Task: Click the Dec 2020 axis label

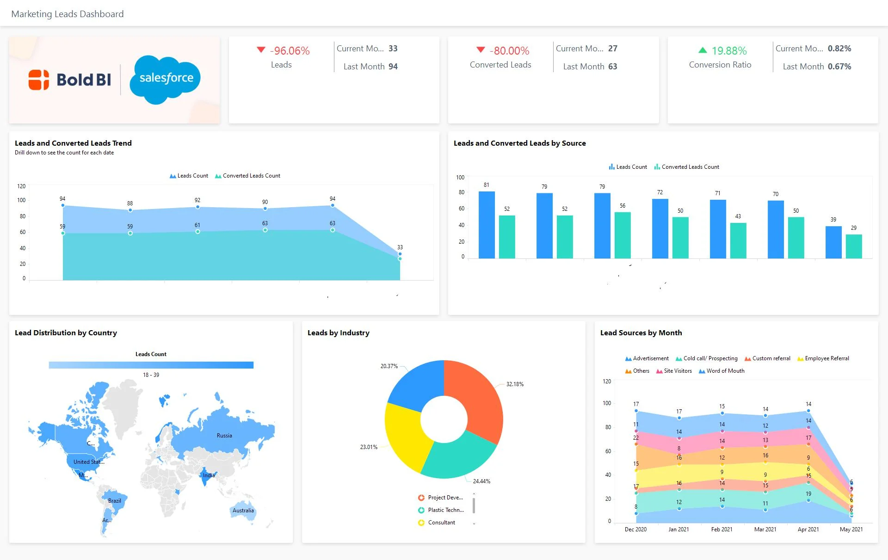Action: 635,529
